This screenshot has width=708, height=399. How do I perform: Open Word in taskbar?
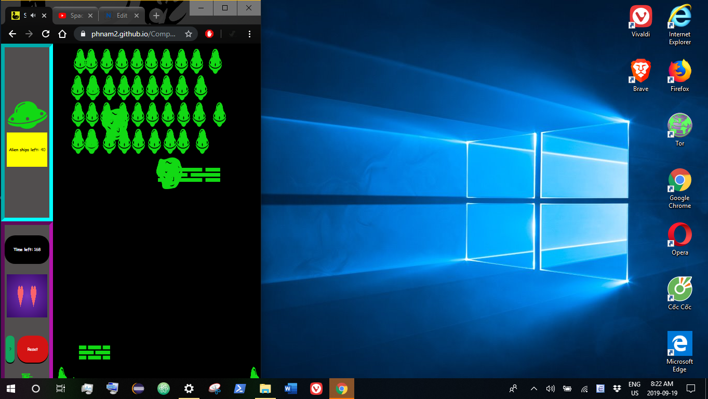(x=291, y=389)
